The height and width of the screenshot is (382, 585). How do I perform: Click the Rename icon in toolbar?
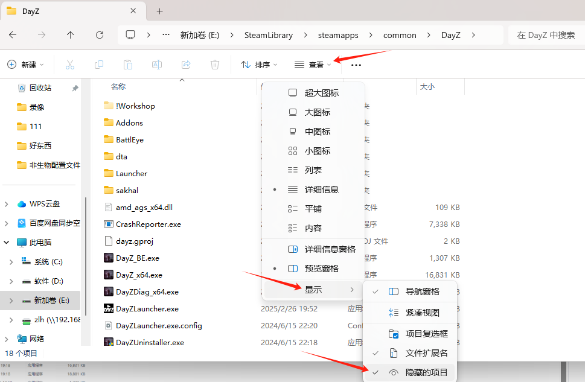point(157,65)
